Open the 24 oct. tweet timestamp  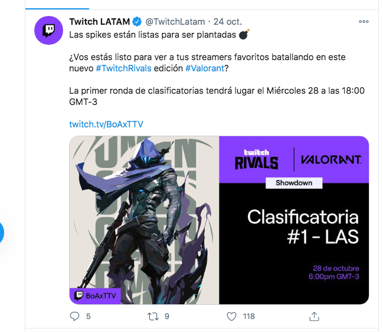coord(228,22)
